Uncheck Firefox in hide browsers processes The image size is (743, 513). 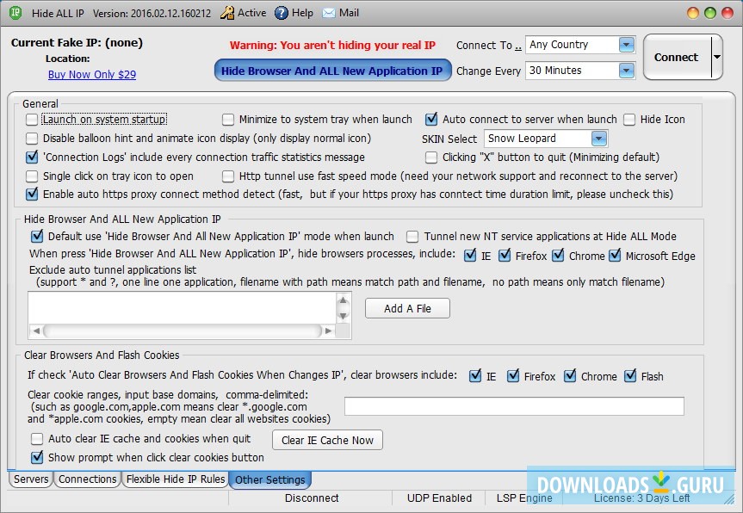tap(505, 256)
